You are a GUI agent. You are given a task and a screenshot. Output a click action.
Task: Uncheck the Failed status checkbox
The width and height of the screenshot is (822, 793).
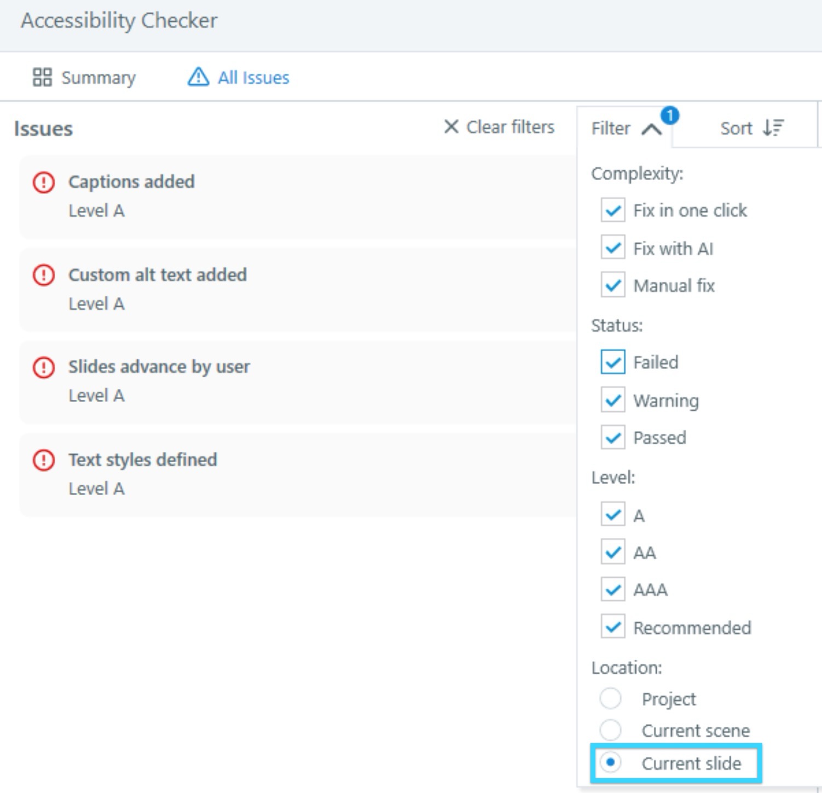click(613, 362)
